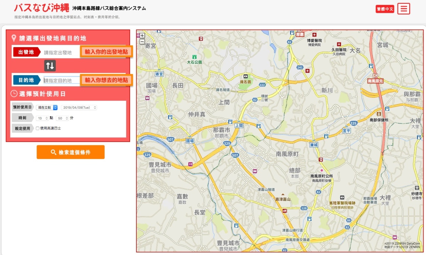Select the hospital cross icon beside route 241
The height and width of the screenshot is (255, 426).
tap(307, 71)
